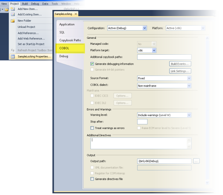Image resolution: width=223 pixels, height=195 pixels.
Task: Enable Treat warnings as errors
Action: [92, 128]
